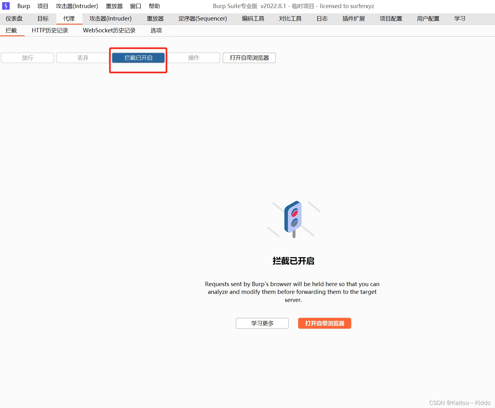Image resolution: width=495 pixels, height=408 pixels.
Task: Open the 用户配置 tab
Action: tap(428, 19)
